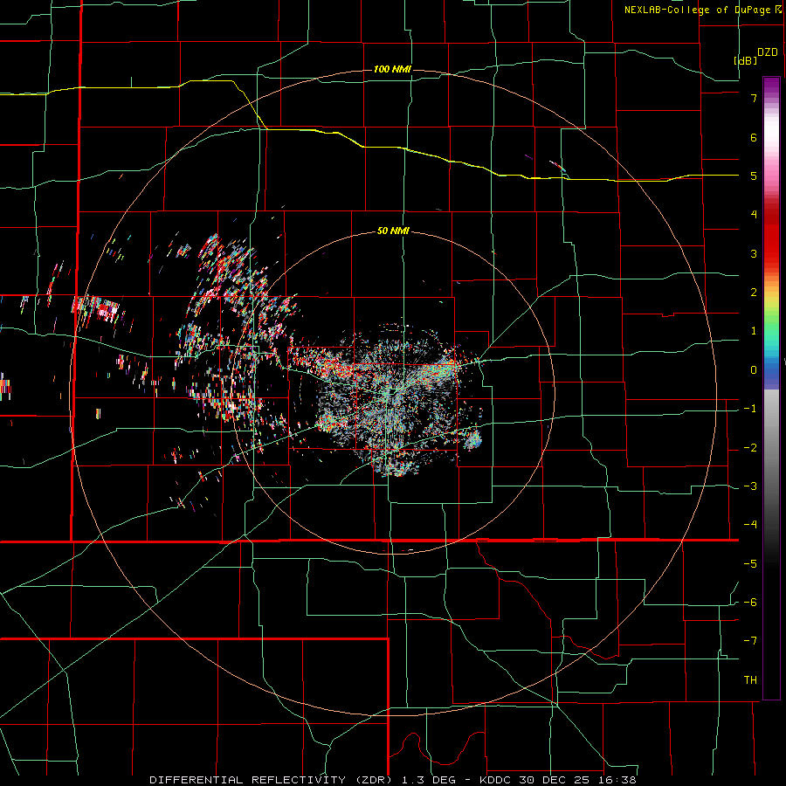Click the 1 value on the color scale
Image resolution: width=786 pixels, height=786 pixels.
point(754,331)
